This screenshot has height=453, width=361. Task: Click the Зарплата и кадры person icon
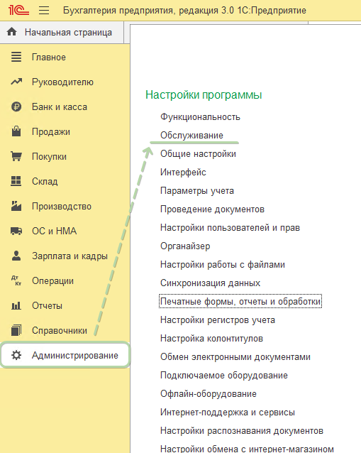click(16, 256)
